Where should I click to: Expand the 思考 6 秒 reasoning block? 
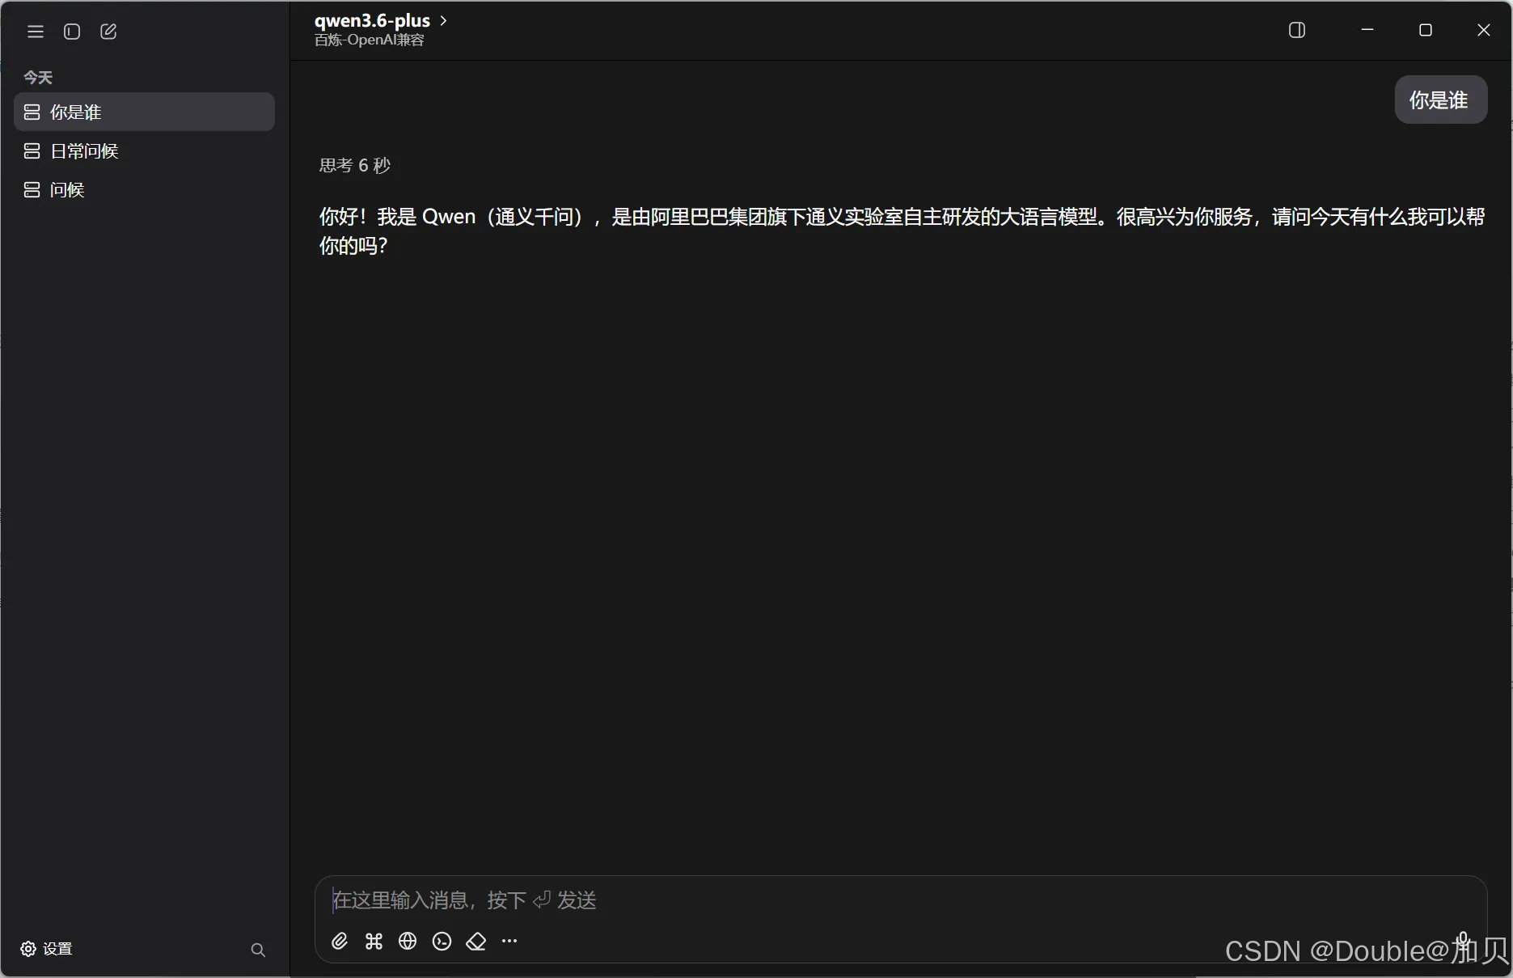point(354,165)
